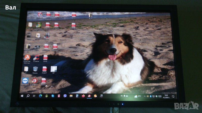Launch Firefox from the taskbar
Image resolution: width=202 pixels, height=113 pixels.
click(x=83, y=96)
